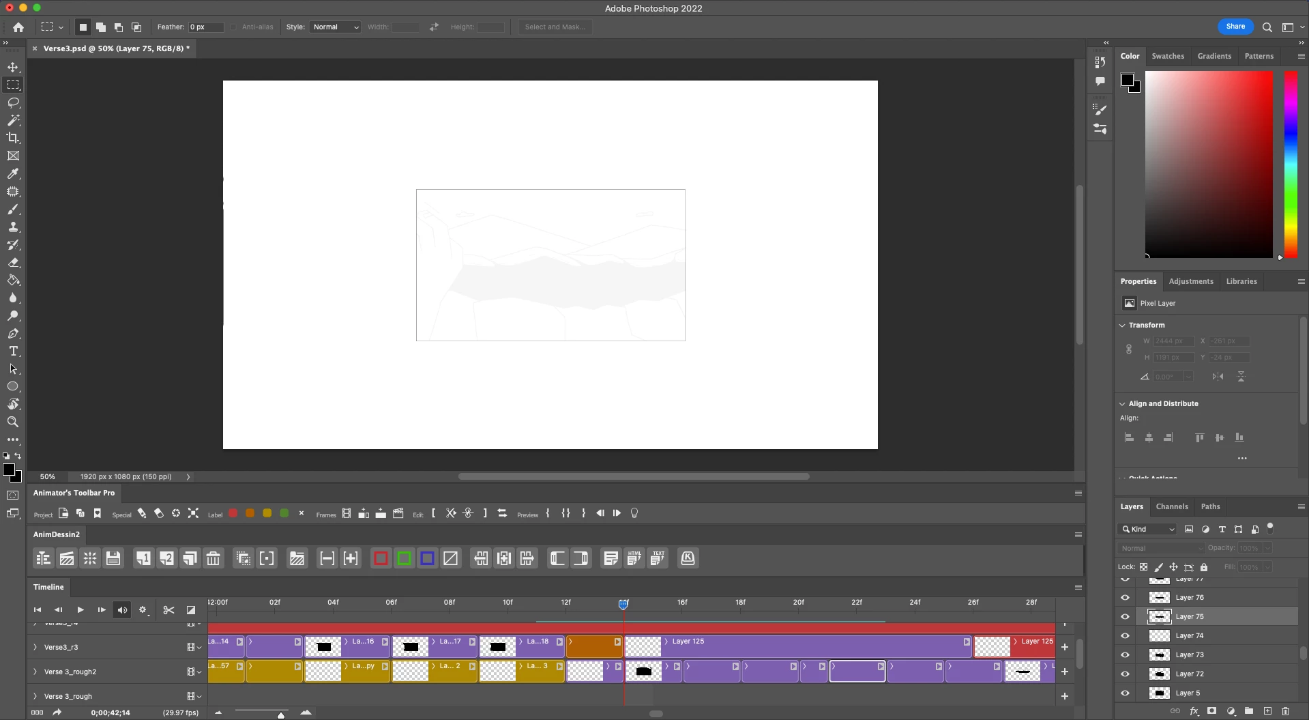Open the Libraries tab
This screenshot has height=720, width=1309.
click(x=1241, y=281)
